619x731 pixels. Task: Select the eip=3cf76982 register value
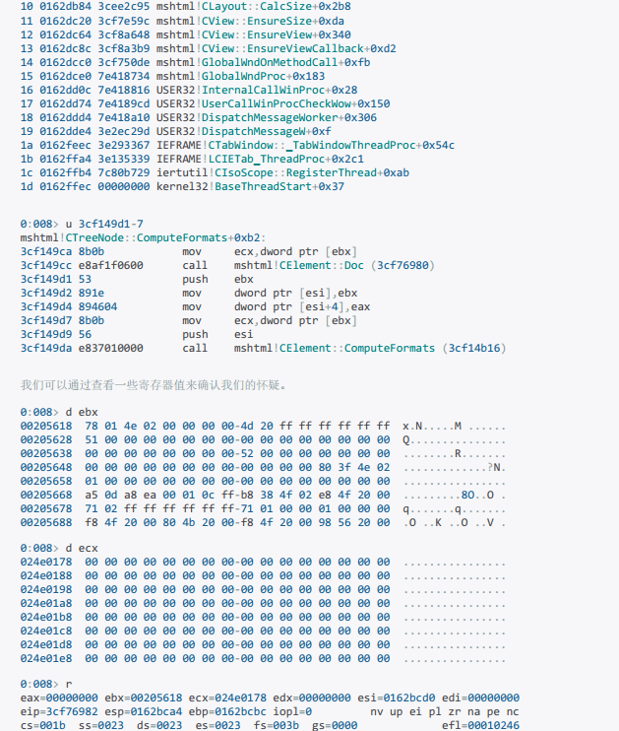click(x=59, y=710)
